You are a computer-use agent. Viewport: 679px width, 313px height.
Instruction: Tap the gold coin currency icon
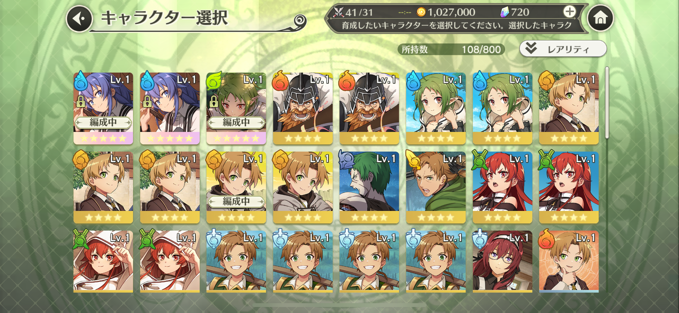421,12
